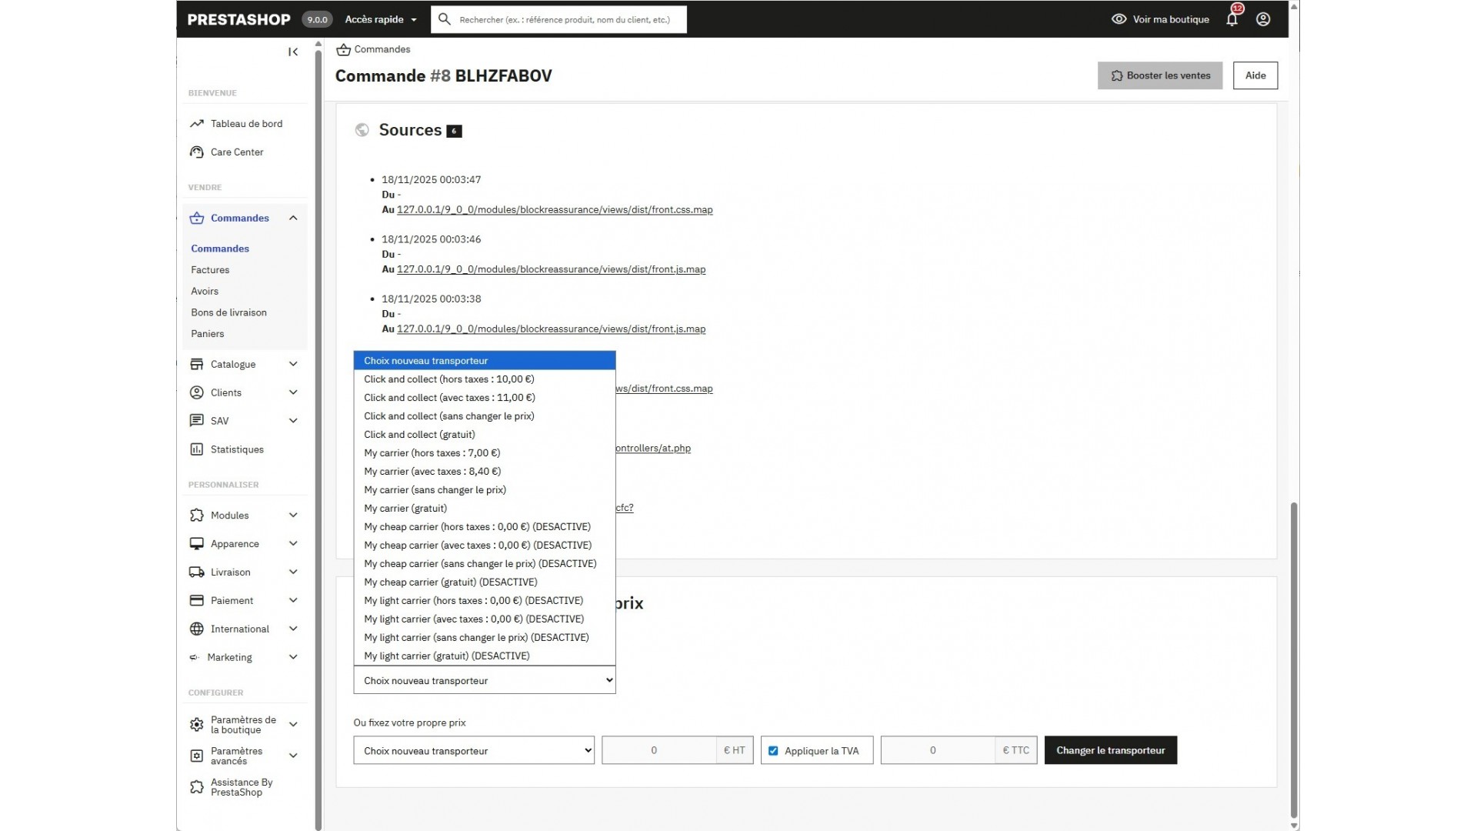
Task: Click the HT price input field
Action: (658, 751)
